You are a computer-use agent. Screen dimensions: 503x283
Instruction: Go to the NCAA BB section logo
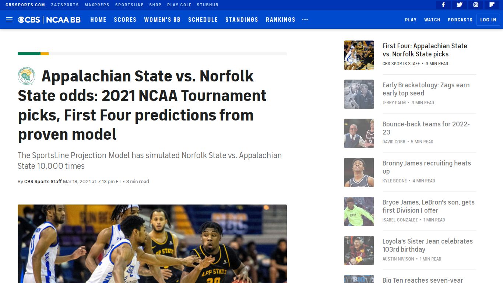pyautogui.click(x=63, y=20)
